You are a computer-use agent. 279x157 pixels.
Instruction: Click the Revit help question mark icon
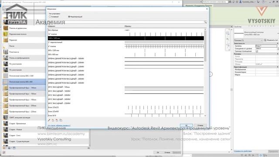tap(263, 2)
